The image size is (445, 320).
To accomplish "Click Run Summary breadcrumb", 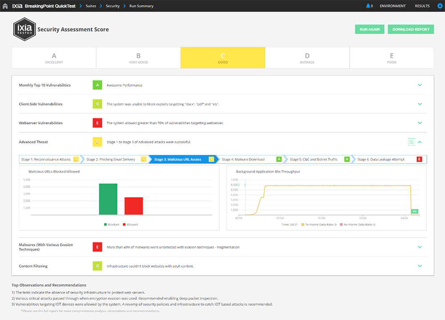I will [142, 6].
